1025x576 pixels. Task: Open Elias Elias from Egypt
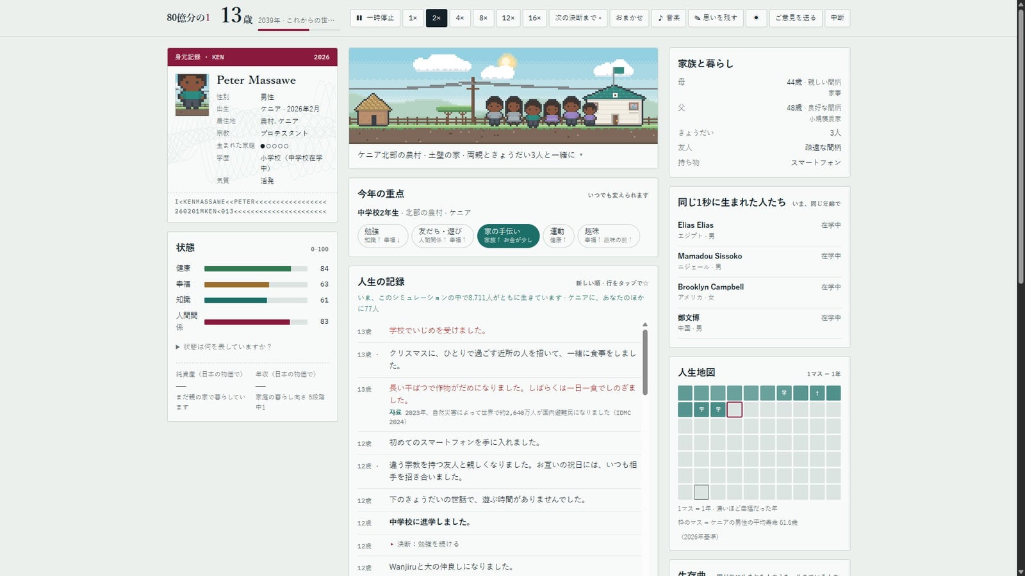759,230
